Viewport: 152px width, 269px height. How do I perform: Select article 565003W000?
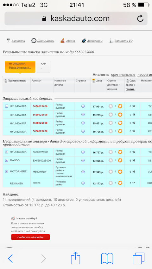[x=41, y=152]
